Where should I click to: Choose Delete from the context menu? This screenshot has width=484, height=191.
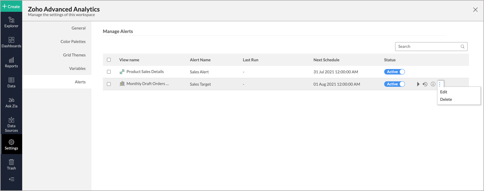(446, 99)
